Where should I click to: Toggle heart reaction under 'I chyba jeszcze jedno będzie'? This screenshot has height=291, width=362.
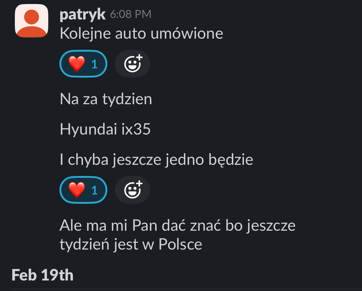pyautogui.click(x=83, y=190)
